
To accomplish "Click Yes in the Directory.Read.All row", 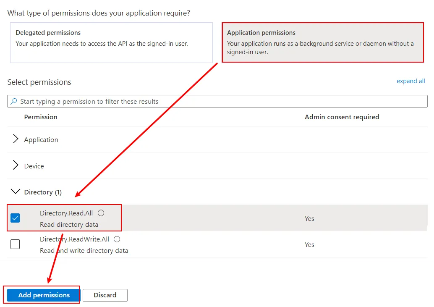I will point(309,219).
